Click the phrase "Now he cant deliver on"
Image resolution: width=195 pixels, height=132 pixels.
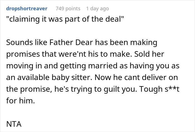coord(136,78)
